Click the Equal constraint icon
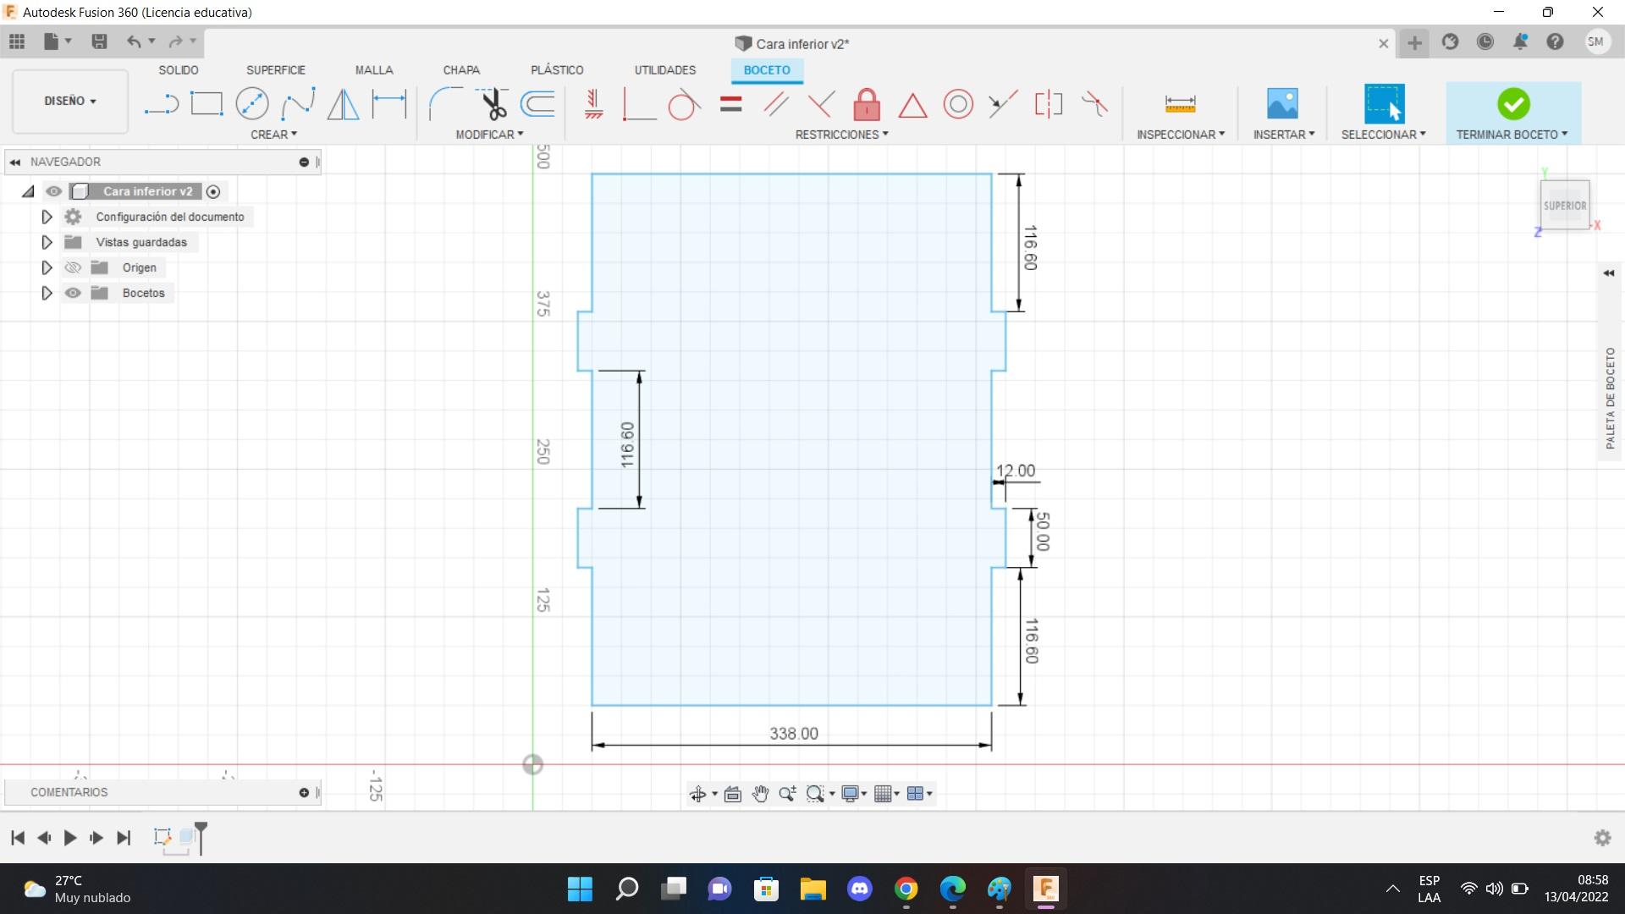The image size is (1625, 914). (730, 105)
